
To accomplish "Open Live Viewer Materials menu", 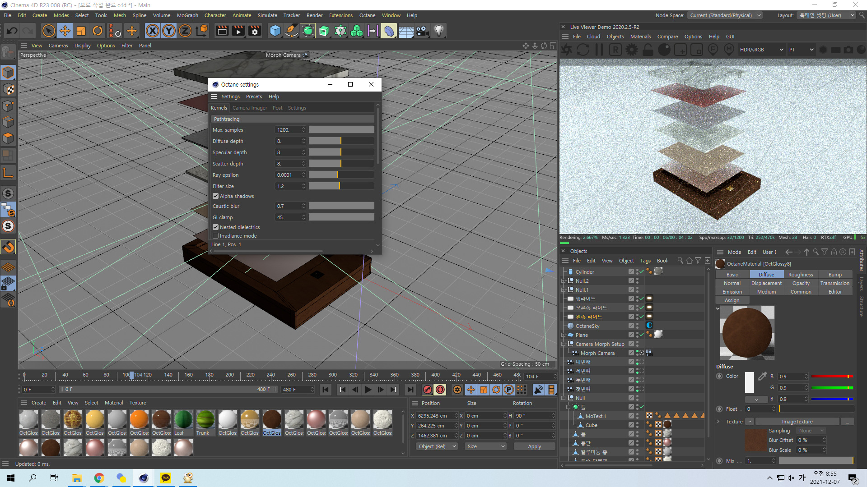I will 640,37.
